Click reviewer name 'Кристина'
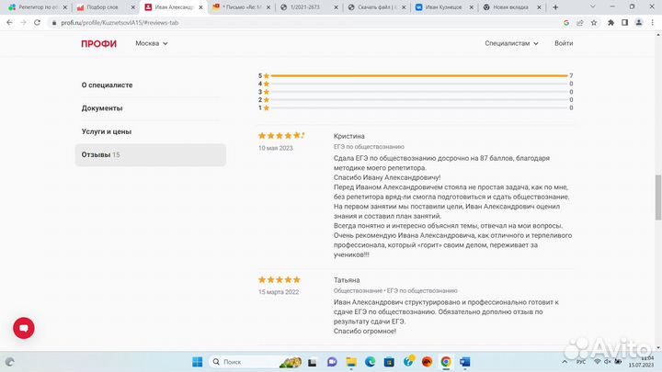The width and height of the screenshot is (662, 372). (x=348, y=136)
